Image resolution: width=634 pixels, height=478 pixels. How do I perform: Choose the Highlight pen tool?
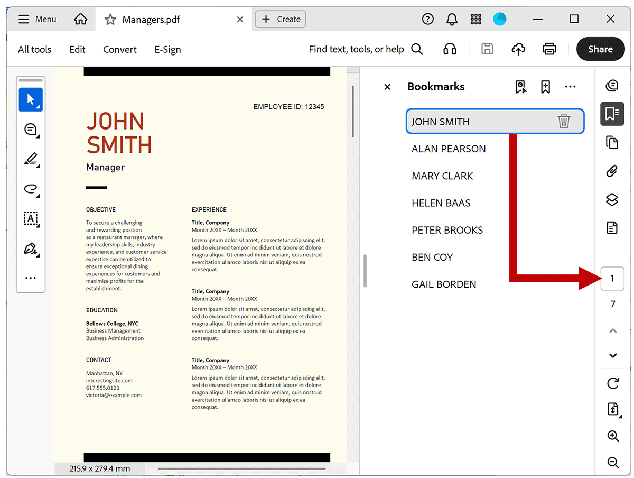coord(31,159)
